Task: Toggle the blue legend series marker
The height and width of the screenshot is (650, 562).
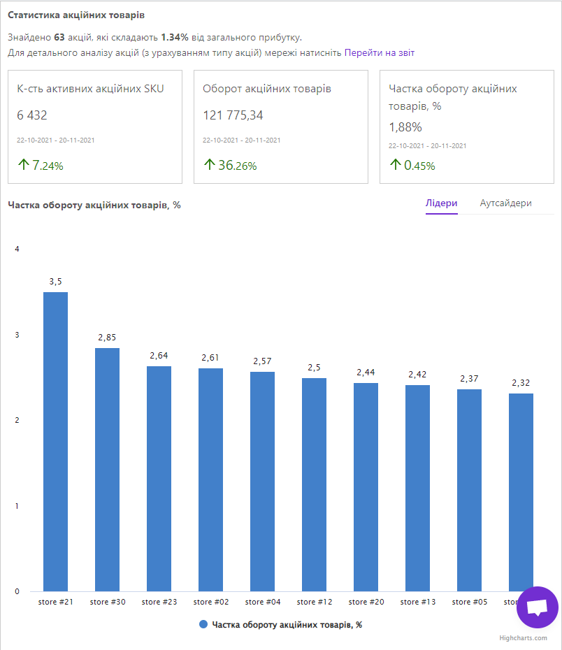Action: pos(203,625)
